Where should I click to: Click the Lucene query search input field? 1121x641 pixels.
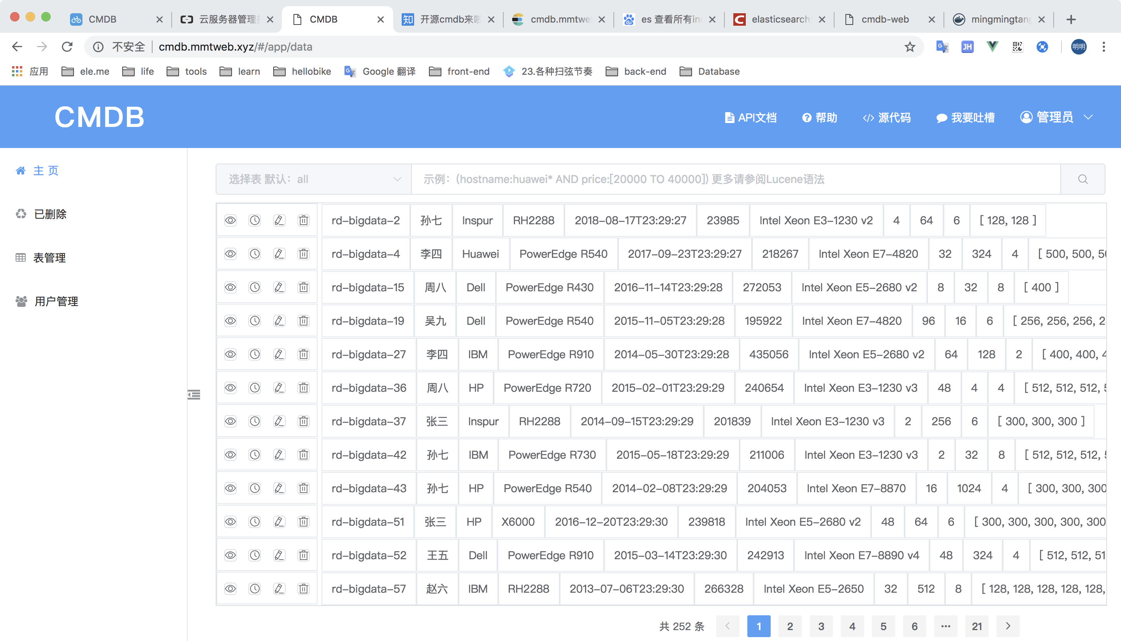[x=735, y=179]
